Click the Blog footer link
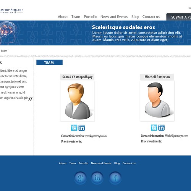 coord(117,163)
